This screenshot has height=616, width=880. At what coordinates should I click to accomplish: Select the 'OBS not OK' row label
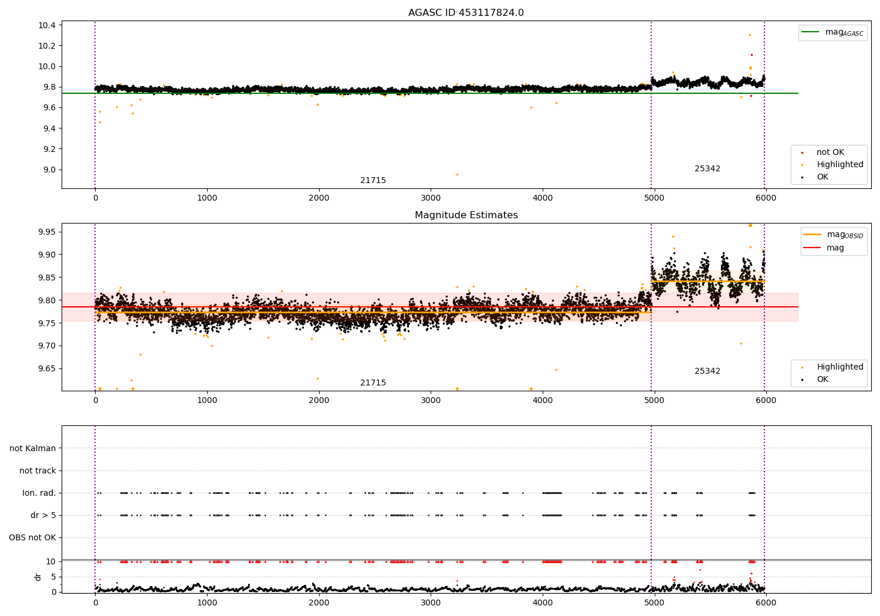pyautogui.click(x=32, y=538)
